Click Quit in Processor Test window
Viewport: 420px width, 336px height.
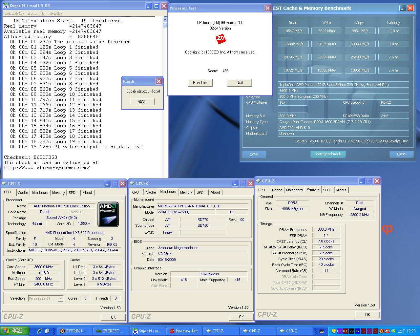point(240,83)
